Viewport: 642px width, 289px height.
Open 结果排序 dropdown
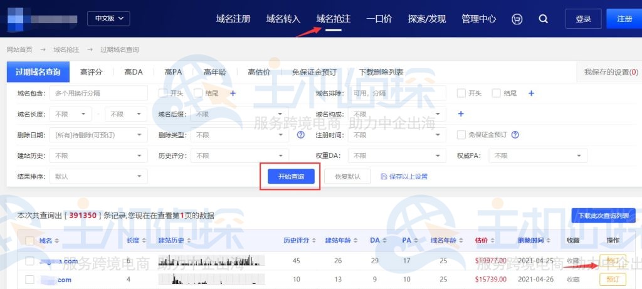click(x=98, y=176)
